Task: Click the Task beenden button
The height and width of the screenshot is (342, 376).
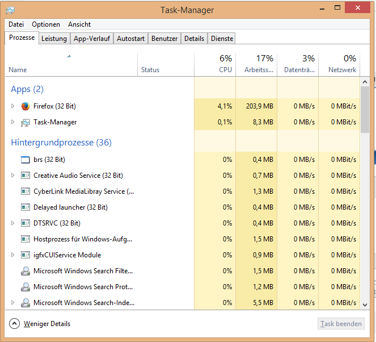Action: [341, 324]
